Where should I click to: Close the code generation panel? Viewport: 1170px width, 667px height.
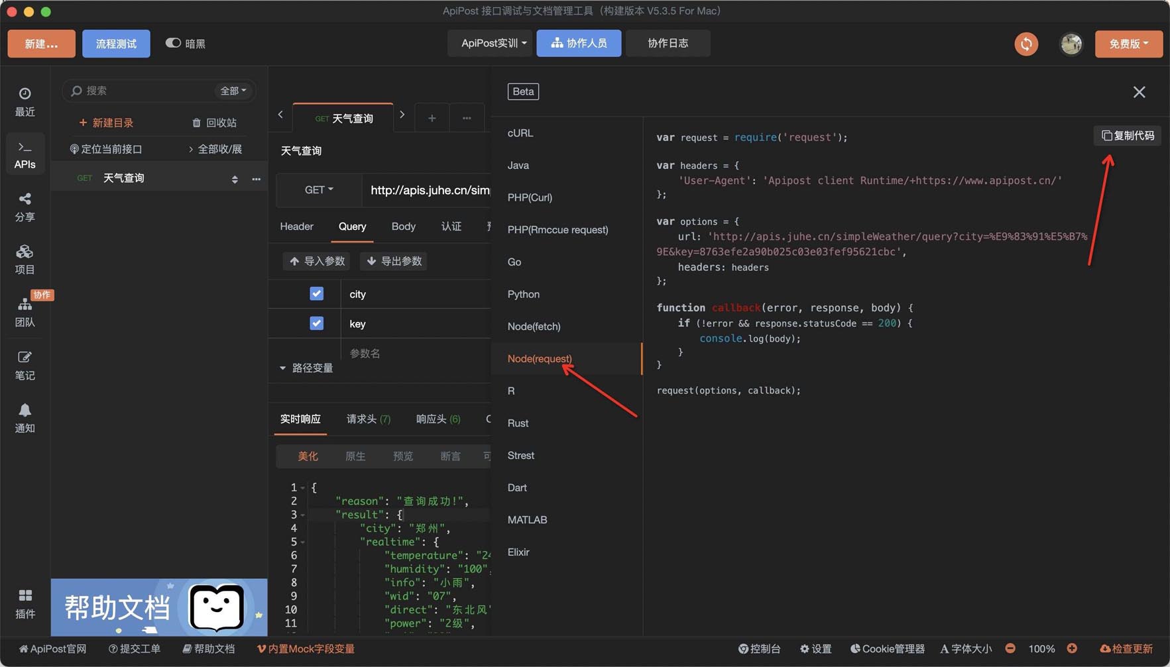click(x=1139, y=92)
